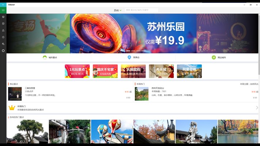Open the orders note icon in the sidebar
Viewport: 260px width, 146px height.
pyautogui.click(x=3, y=24)
